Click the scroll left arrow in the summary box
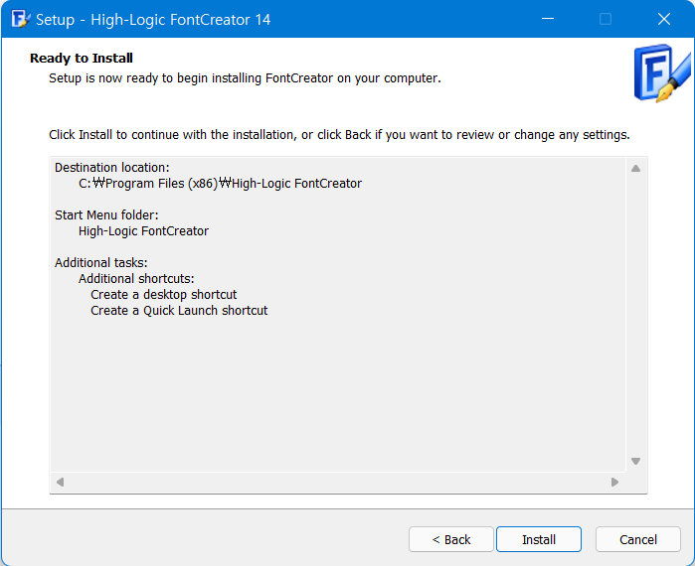The height and width of the screenshot is (566, 695). (x=61, y=482)
